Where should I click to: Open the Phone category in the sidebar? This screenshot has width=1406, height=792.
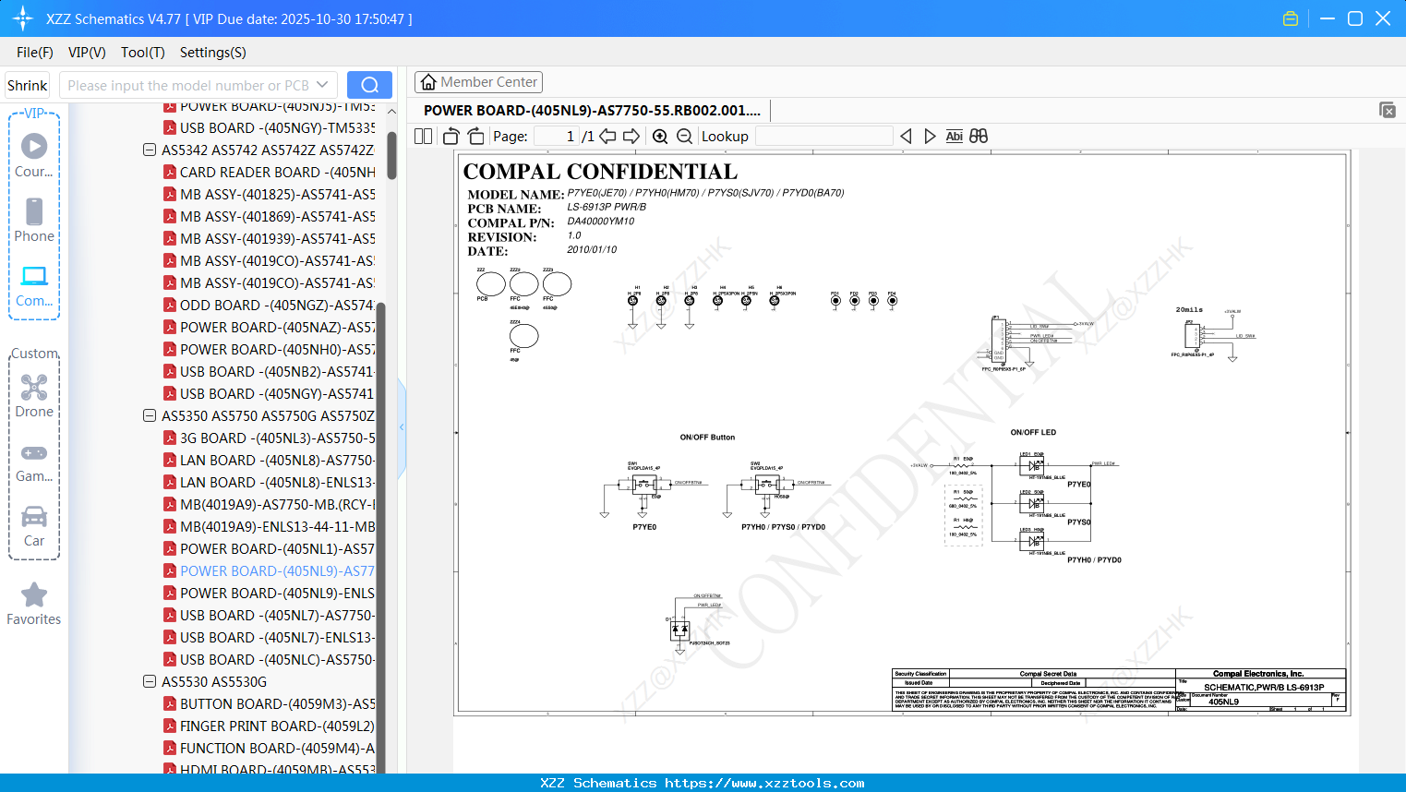(x=34, y=220)
